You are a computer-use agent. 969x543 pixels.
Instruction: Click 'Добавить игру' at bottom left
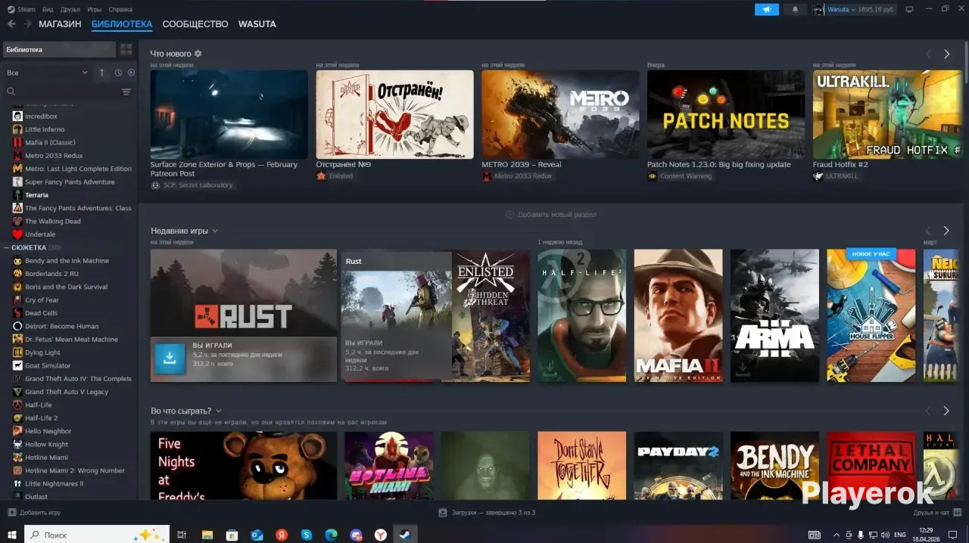[34, 513]
